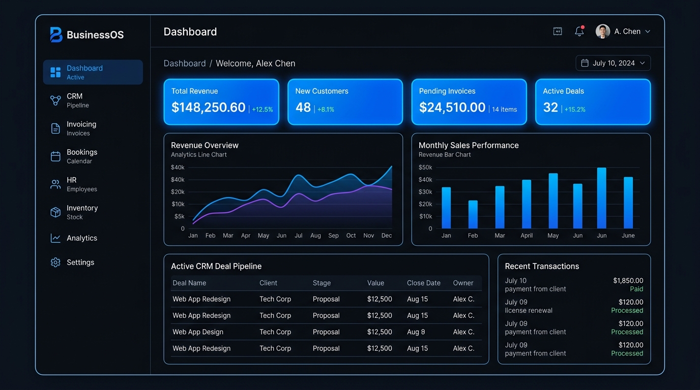Go to the Dashboard menu item
The image size is (700, 390).
(93, 72)
